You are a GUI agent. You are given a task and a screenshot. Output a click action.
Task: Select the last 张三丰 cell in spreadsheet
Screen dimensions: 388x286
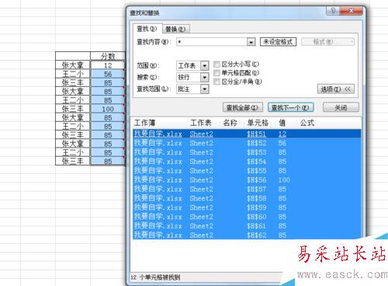[73, 161]
